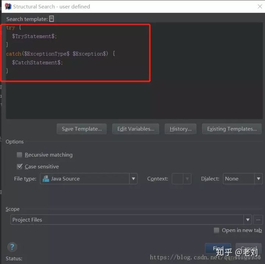Browse Existing Templates button
The width and height of the screenshot is (265, 264).
coord(232,129)
